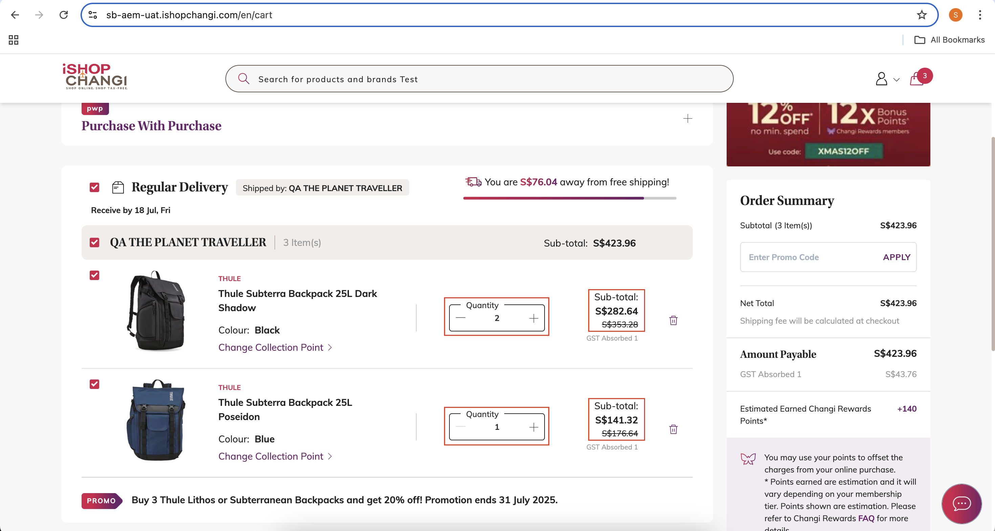The height and width of the screenshot is (531, 995).
Task: Delete the Dark Shadow backpack from cart
Action: pos(673,320)
